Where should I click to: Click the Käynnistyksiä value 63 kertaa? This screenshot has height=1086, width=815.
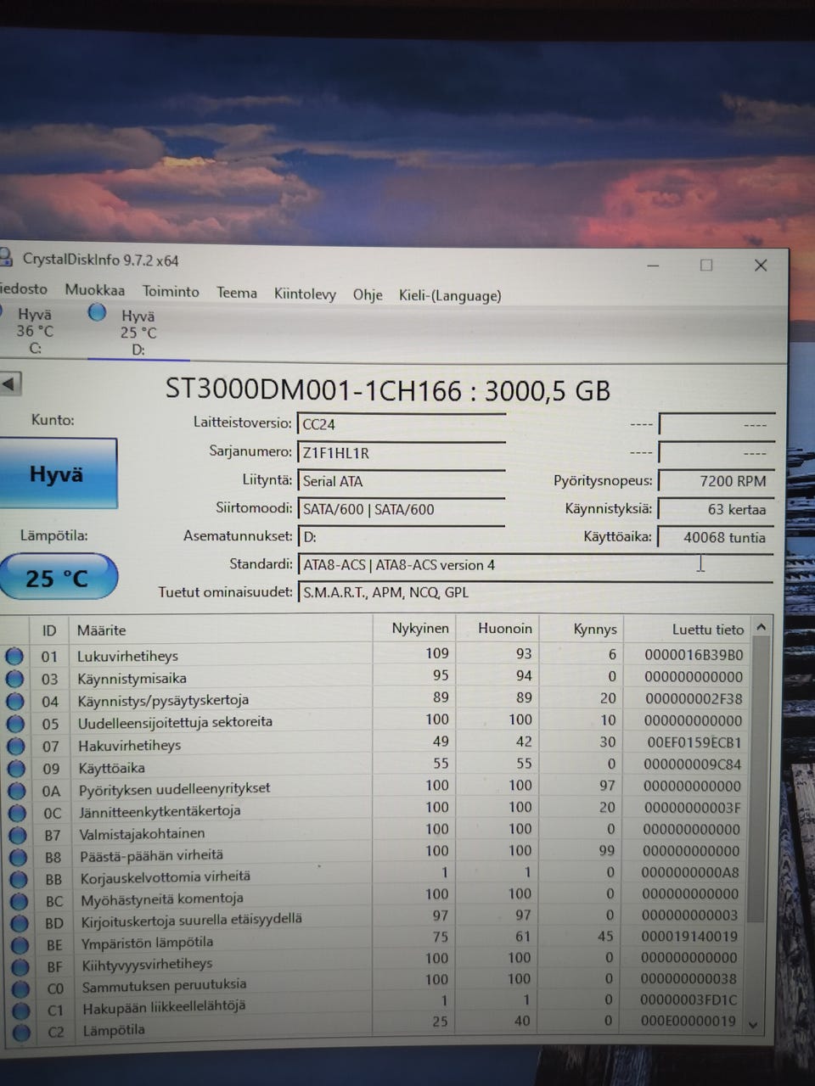pos(717,509)
